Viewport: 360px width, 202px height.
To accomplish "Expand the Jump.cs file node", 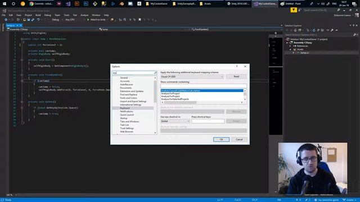I will pos(294,53).
